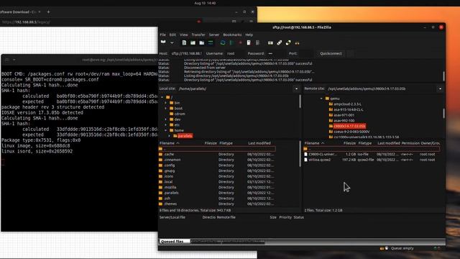Toggle the remote directory tree display
Image resolution: width=460 pixels, height=259 pixels.
[201, 43]
